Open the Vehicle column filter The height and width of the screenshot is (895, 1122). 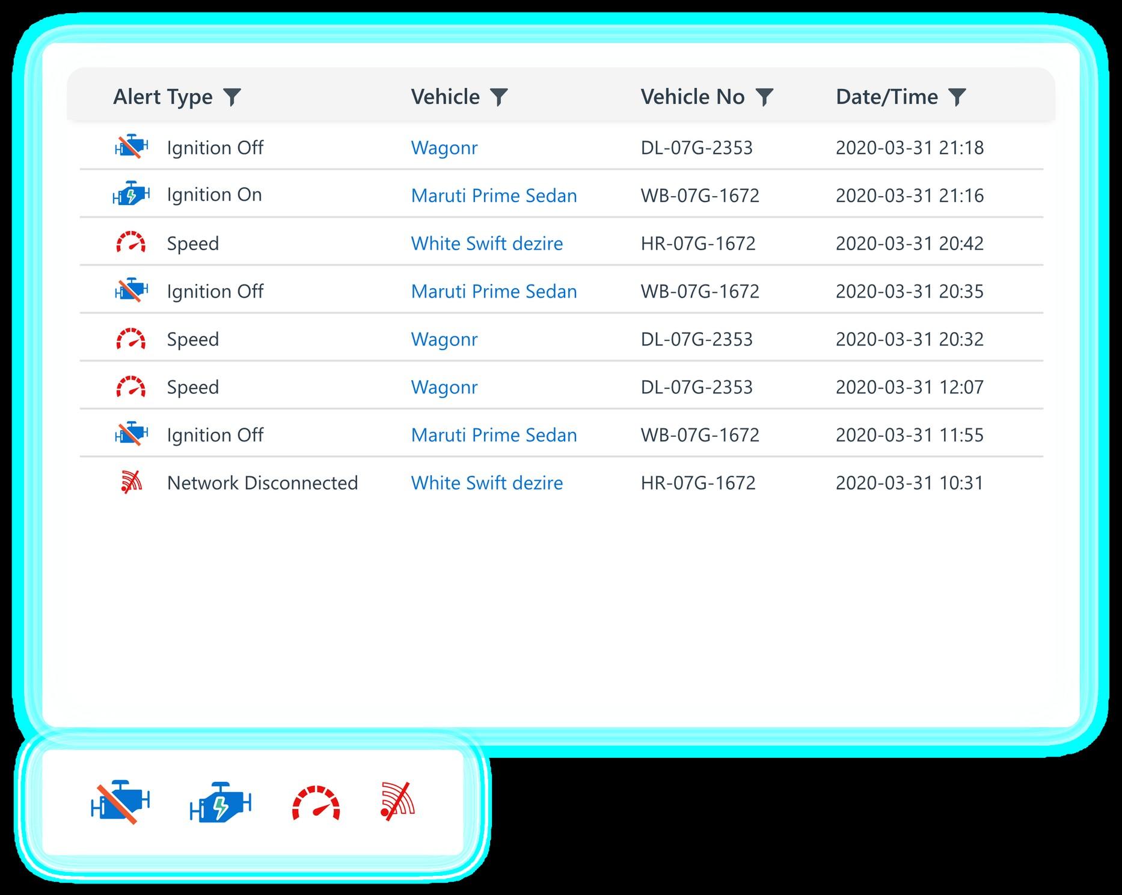click(x=499, y=97)
